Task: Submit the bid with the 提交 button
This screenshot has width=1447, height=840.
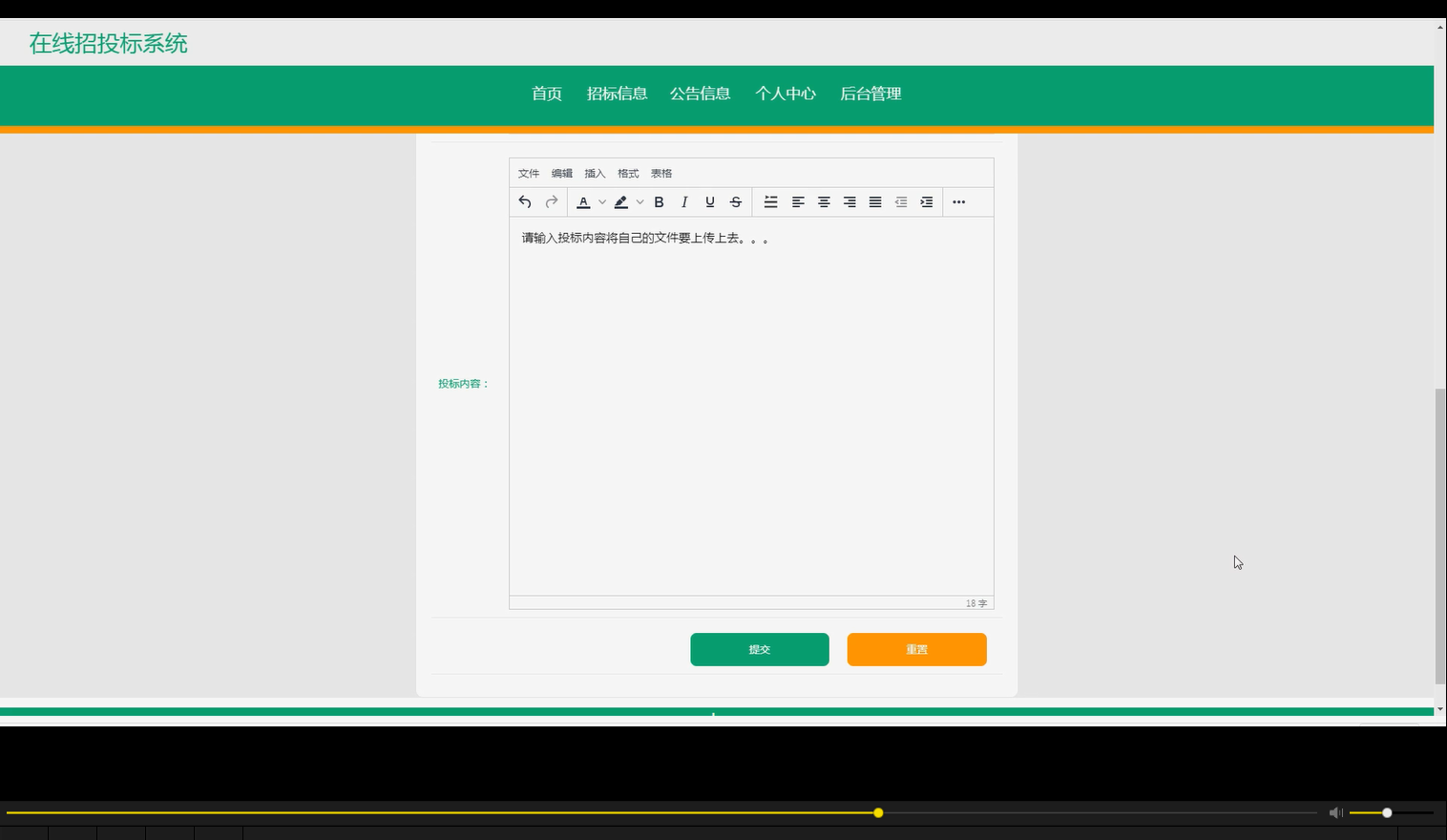Action: pyautogui.click(x=760, y=649)
